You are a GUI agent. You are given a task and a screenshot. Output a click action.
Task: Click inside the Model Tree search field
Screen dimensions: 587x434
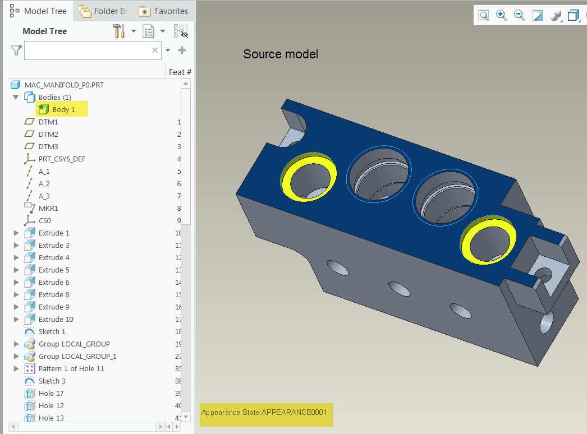(90, 50)
